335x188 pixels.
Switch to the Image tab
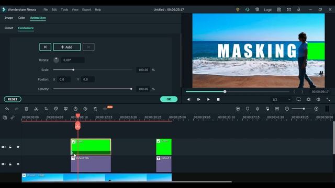[9, 18]
